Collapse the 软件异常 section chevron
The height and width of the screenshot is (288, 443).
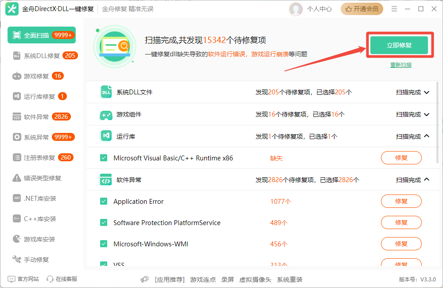[427, 179]
